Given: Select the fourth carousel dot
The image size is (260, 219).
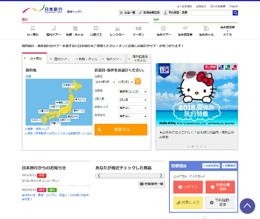Looking at the screenshot, I should click(x=201, y=146).
